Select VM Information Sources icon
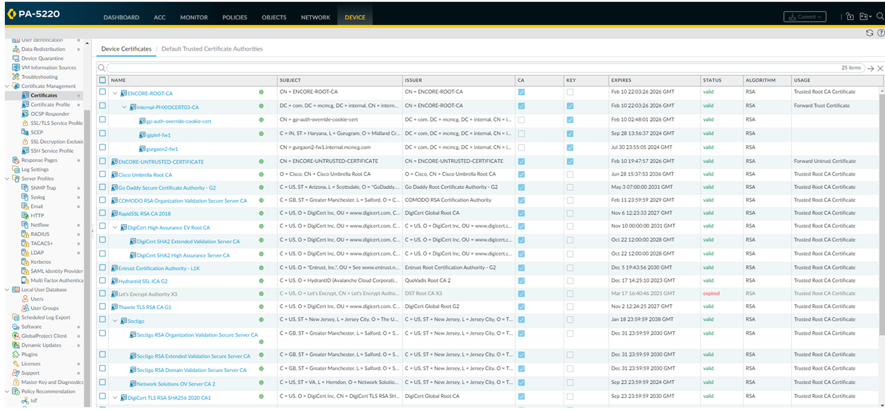The width and height of the screenshot is (885, 411). point(17,67)
